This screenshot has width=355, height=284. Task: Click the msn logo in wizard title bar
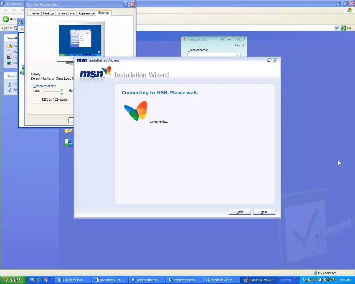[x=82, y=60]
